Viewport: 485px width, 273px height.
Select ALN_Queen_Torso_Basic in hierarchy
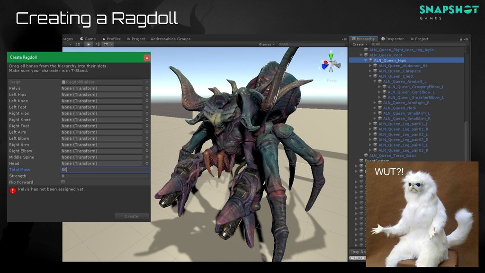coord(393,155)
